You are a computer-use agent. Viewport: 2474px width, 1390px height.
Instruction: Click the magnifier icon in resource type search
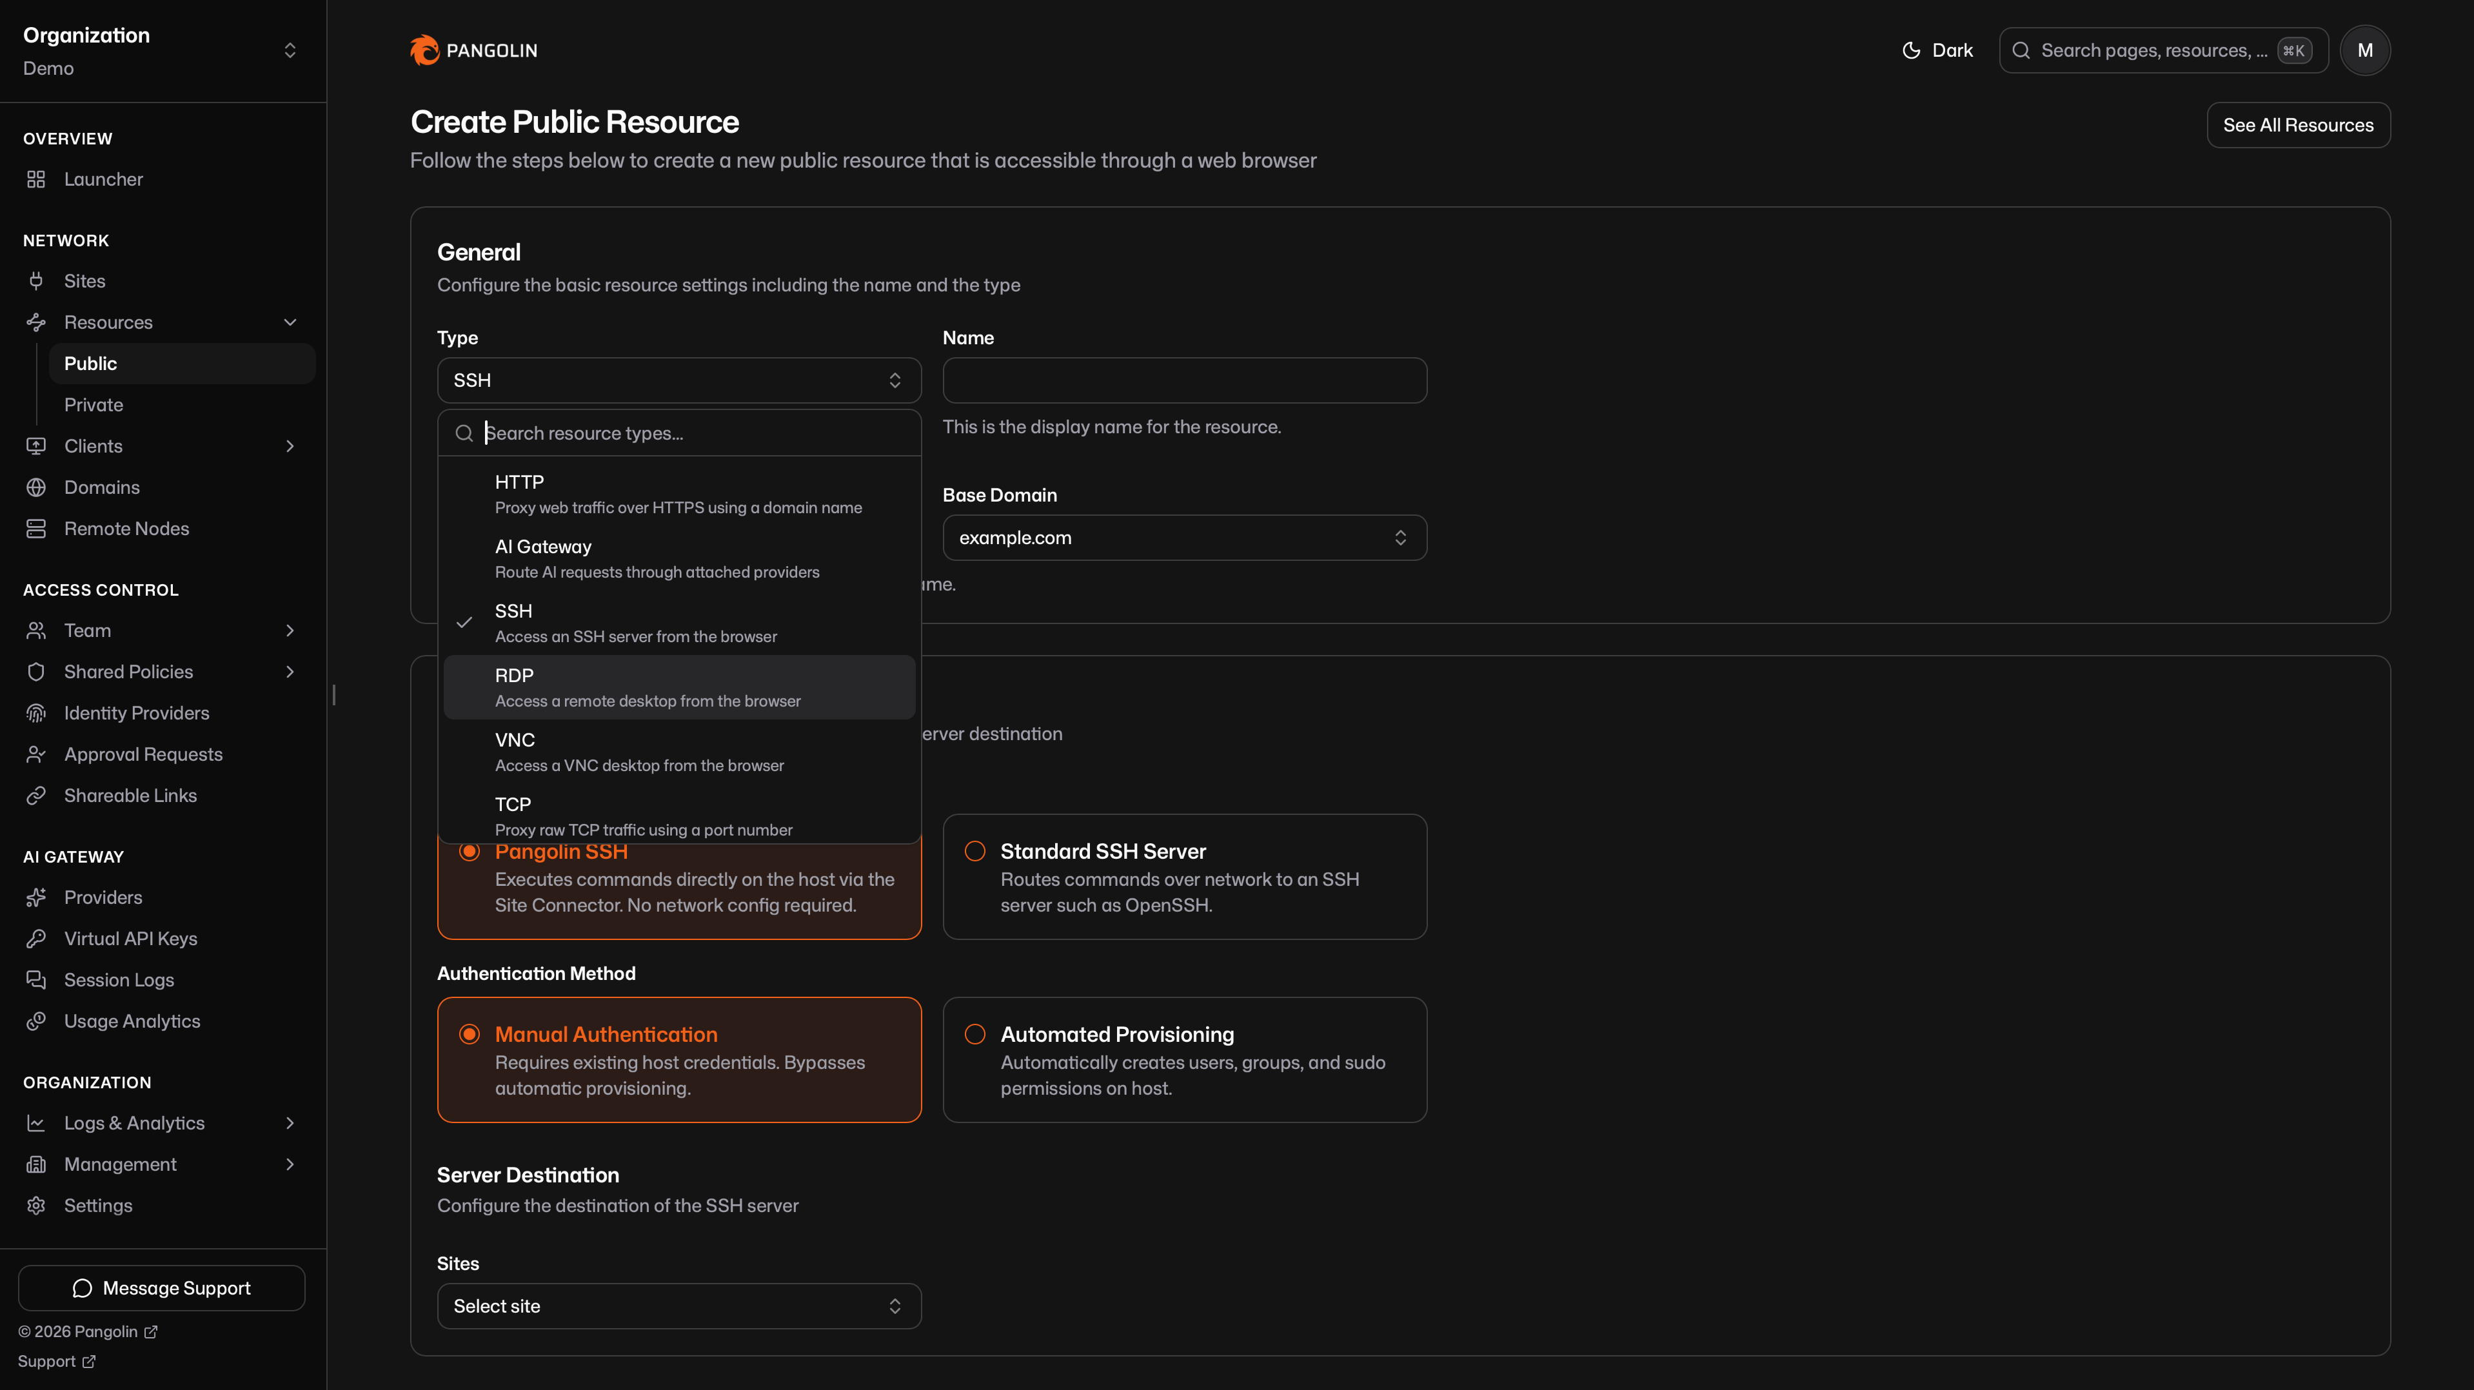pos(464,433)
